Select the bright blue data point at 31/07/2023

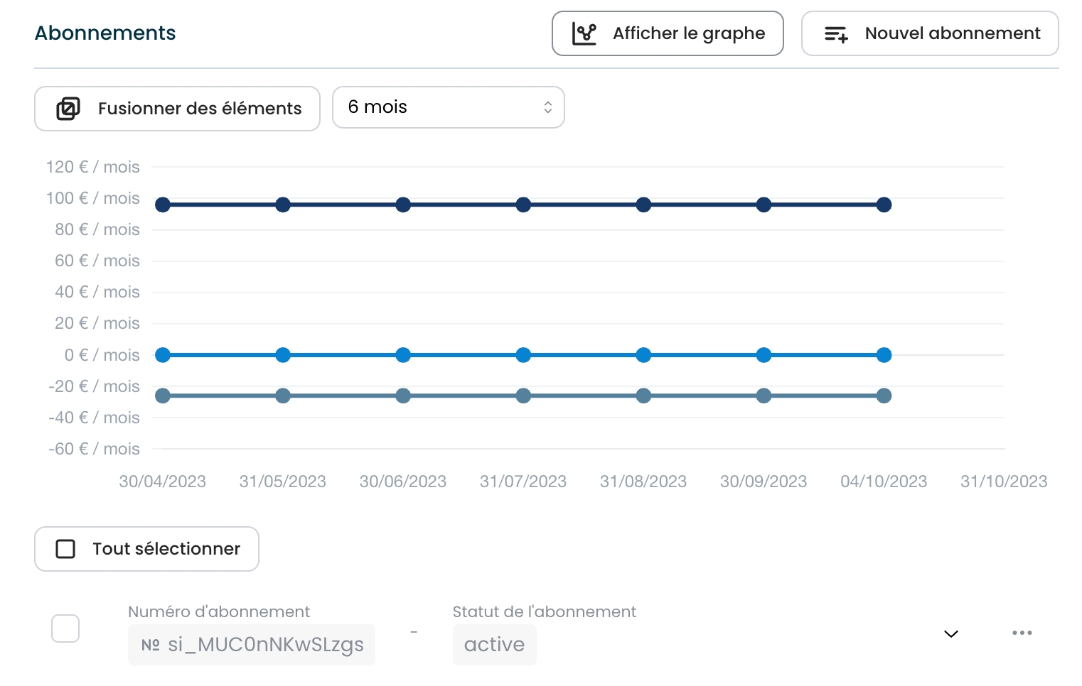(523, 355)
